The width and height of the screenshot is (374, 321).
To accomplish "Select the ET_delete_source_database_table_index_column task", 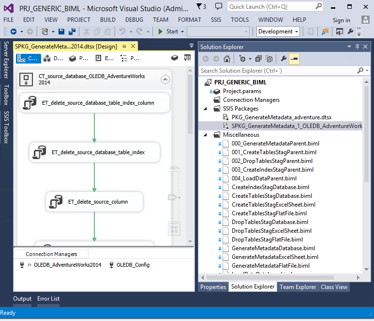I will pyautogui.click(x=94, y=103).
